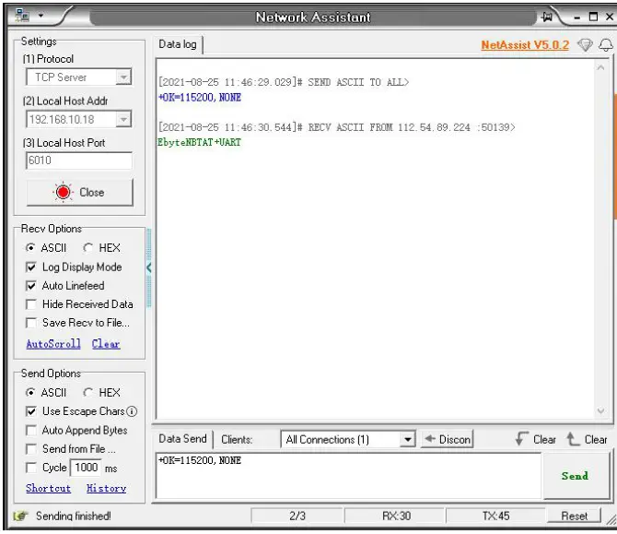Expand the Local Host Addr dropdown
The height and width of the screenshot is (534, 617).
point(123,119)
